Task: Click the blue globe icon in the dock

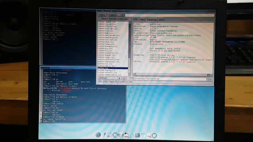Action: click(115, 135)
